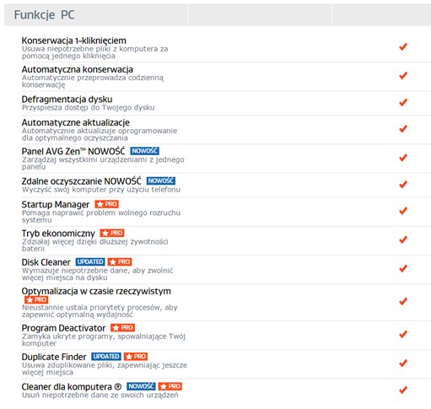The image size is (431, 409).
Task: Click the checkmark next to Automatyczne aktualizacje
Action: tap(403, 129)
